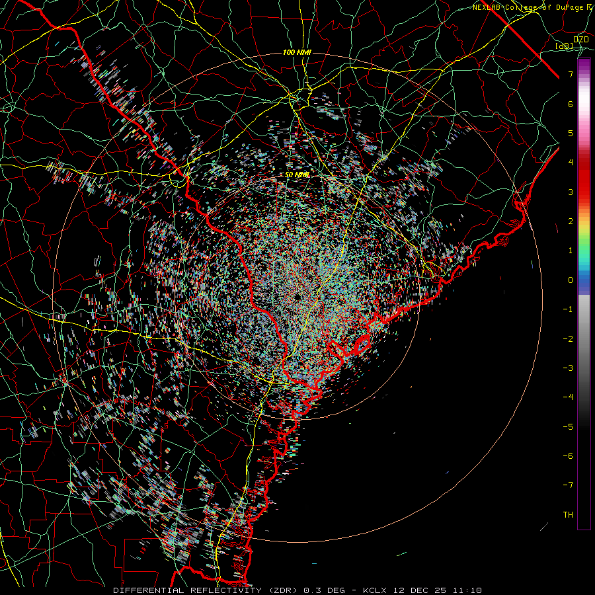Click the -3 value on the color scale

(568, 368)
